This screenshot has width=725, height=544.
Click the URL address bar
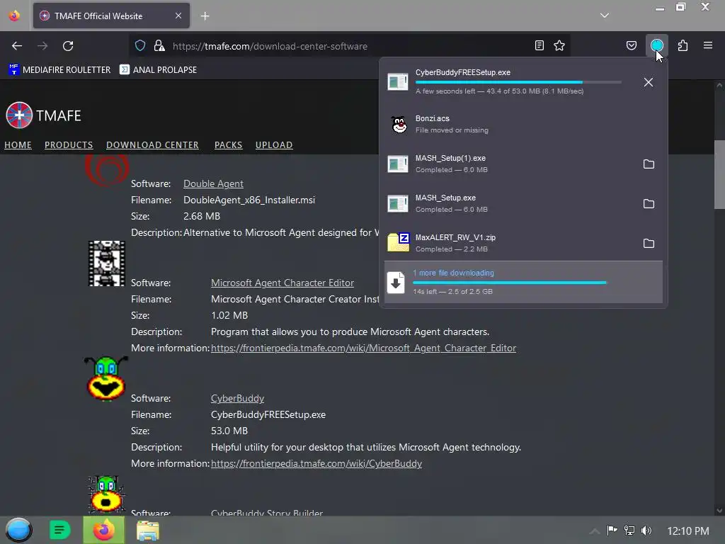pyautogui.click(x=349, y=46)
